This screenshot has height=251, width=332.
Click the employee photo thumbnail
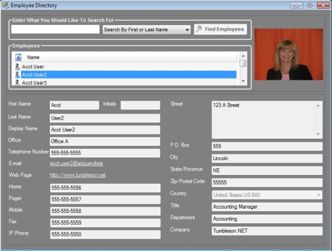(288, 55)
